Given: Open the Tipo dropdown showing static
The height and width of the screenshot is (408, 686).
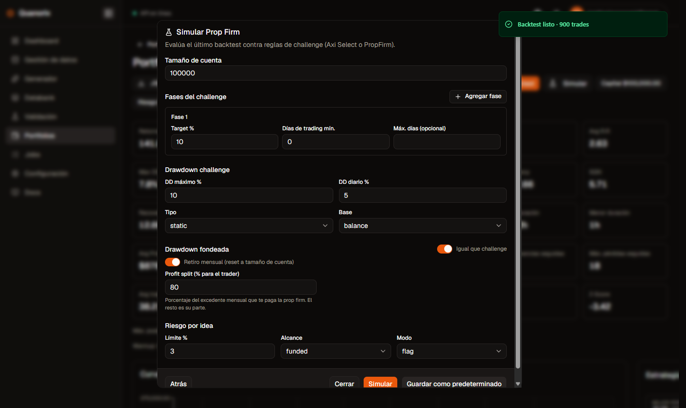Looking at the screenshot, I should pyautogui.click(x=249, y=226).
